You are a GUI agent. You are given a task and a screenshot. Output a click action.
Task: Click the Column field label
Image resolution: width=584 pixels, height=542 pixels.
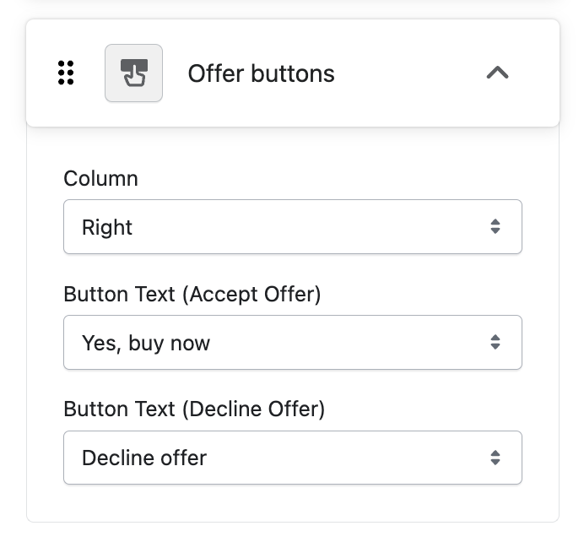(100, 179)
